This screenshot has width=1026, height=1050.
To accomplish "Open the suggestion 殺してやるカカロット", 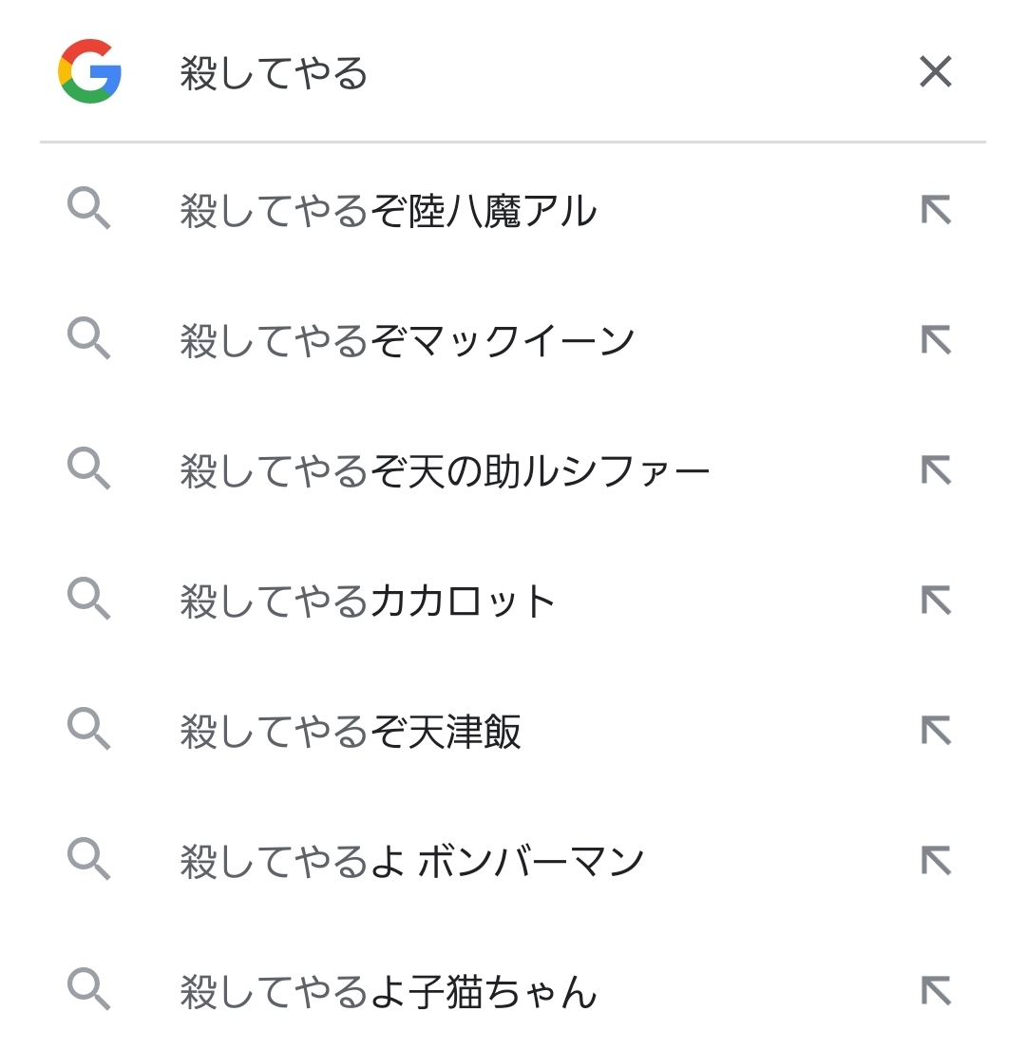I will tap(368, 601).
